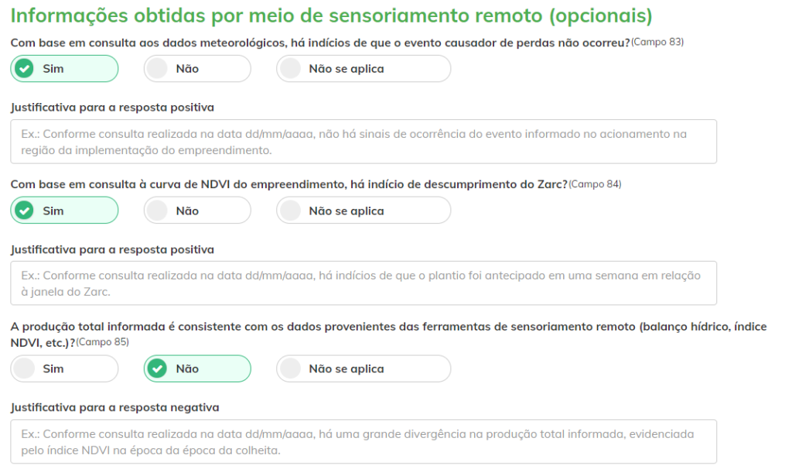Click the second Justificativa para a resposta positiva label
This screenshot has width=792, height=469.
click(112, 249)
